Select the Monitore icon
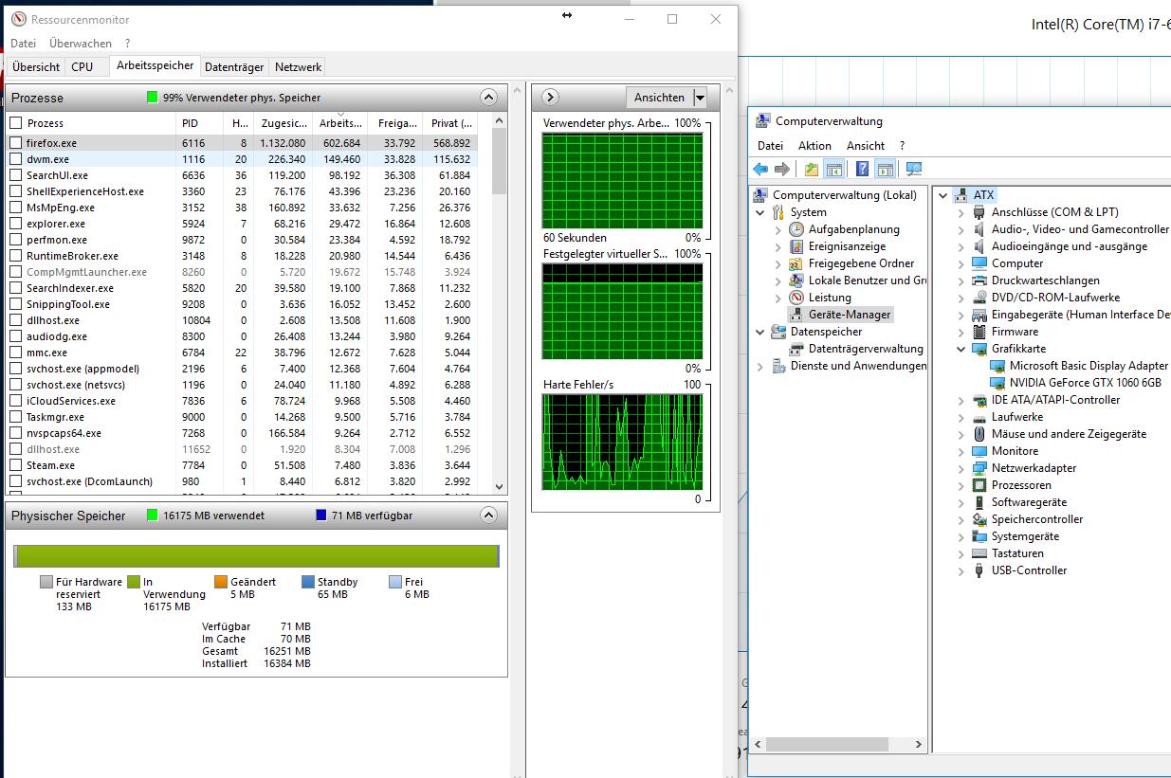The width and height of the screenshot is (1171, 778). (x=979, y=451)
